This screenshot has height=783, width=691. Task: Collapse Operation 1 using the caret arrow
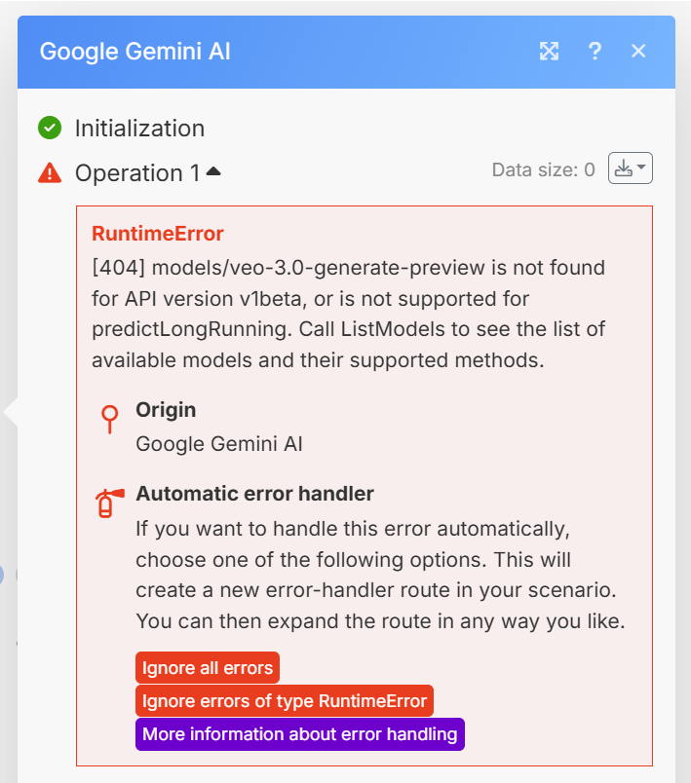pos(213,172)
